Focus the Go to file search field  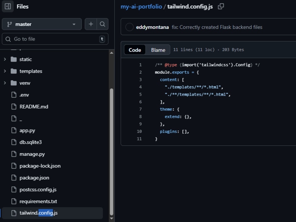55,39
